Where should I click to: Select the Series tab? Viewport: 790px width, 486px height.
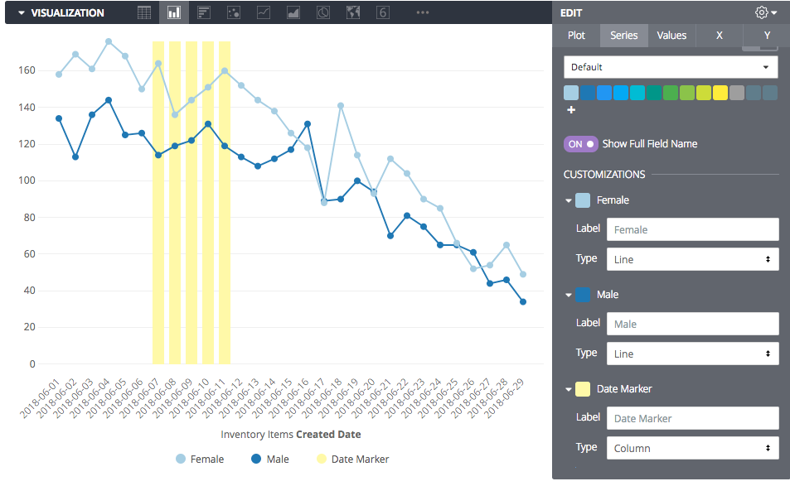[x=623, y=36]
